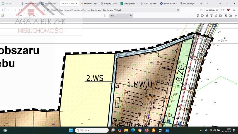
Task: Zoom in with the plus button
Action: click(107, 16)
